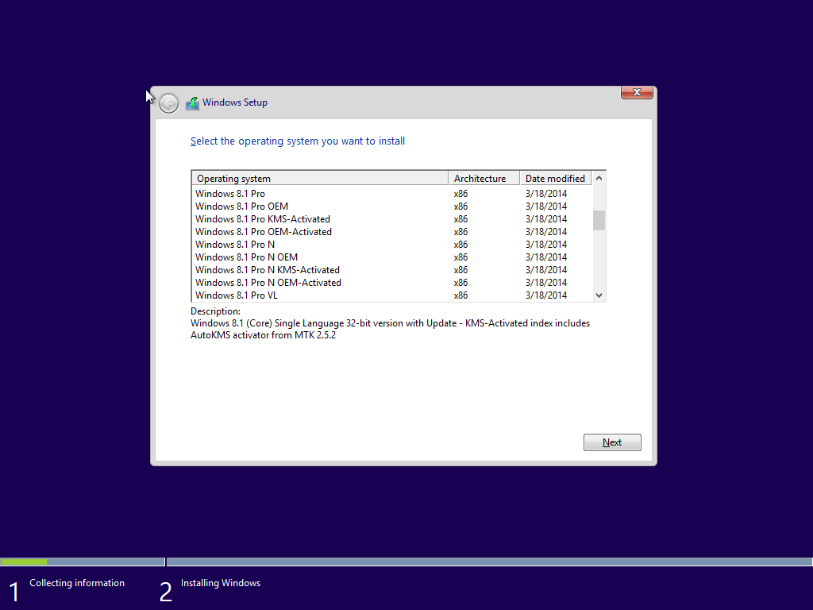Click the back arrow button
813x610 pixels.
point(168,103)
